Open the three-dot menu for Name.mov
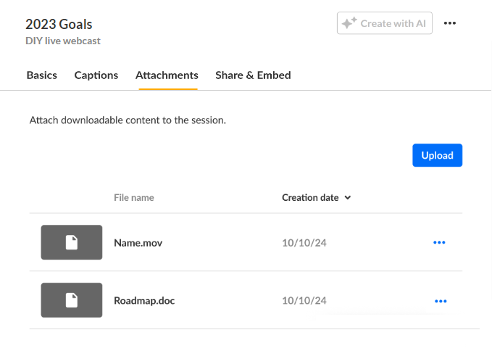 (439, 242)
